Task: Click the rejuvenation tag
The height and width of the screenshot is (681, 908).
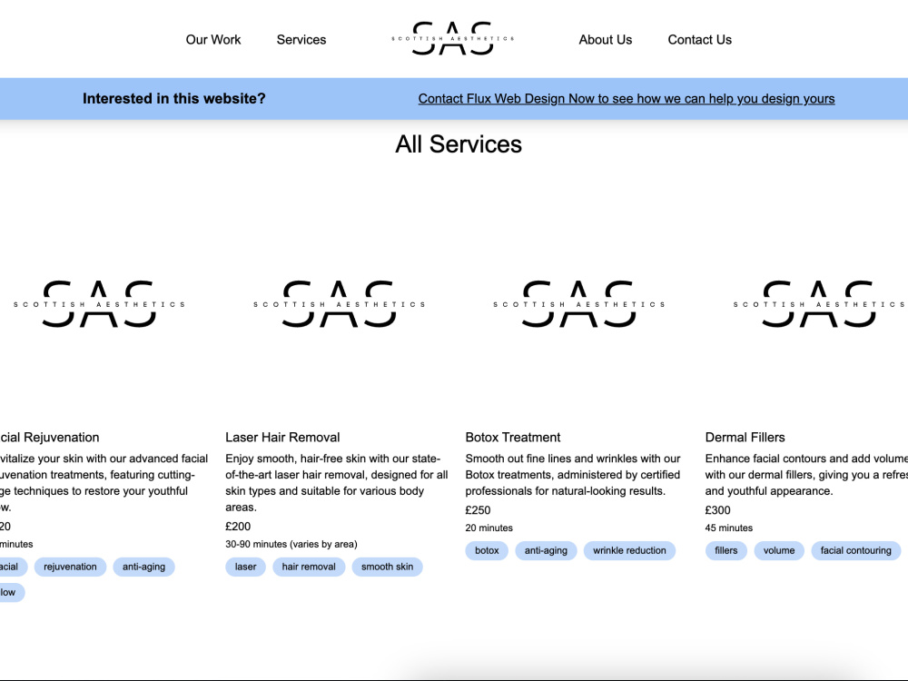Action: pos(70,567)
